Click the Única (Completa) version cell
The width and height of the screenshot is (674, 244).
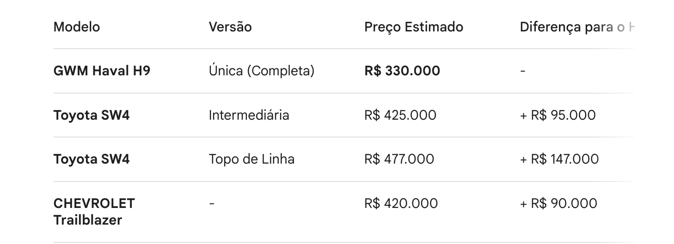point(262,71)
